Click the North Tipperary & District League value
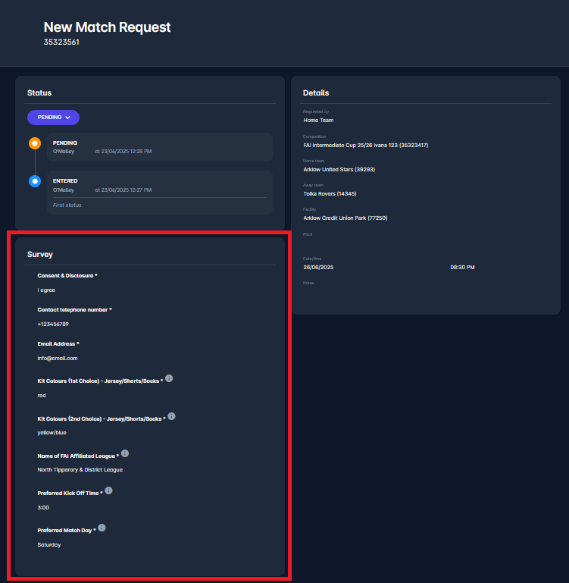Image resolution: width=569 pixels, height=583 pixels. 80,469
